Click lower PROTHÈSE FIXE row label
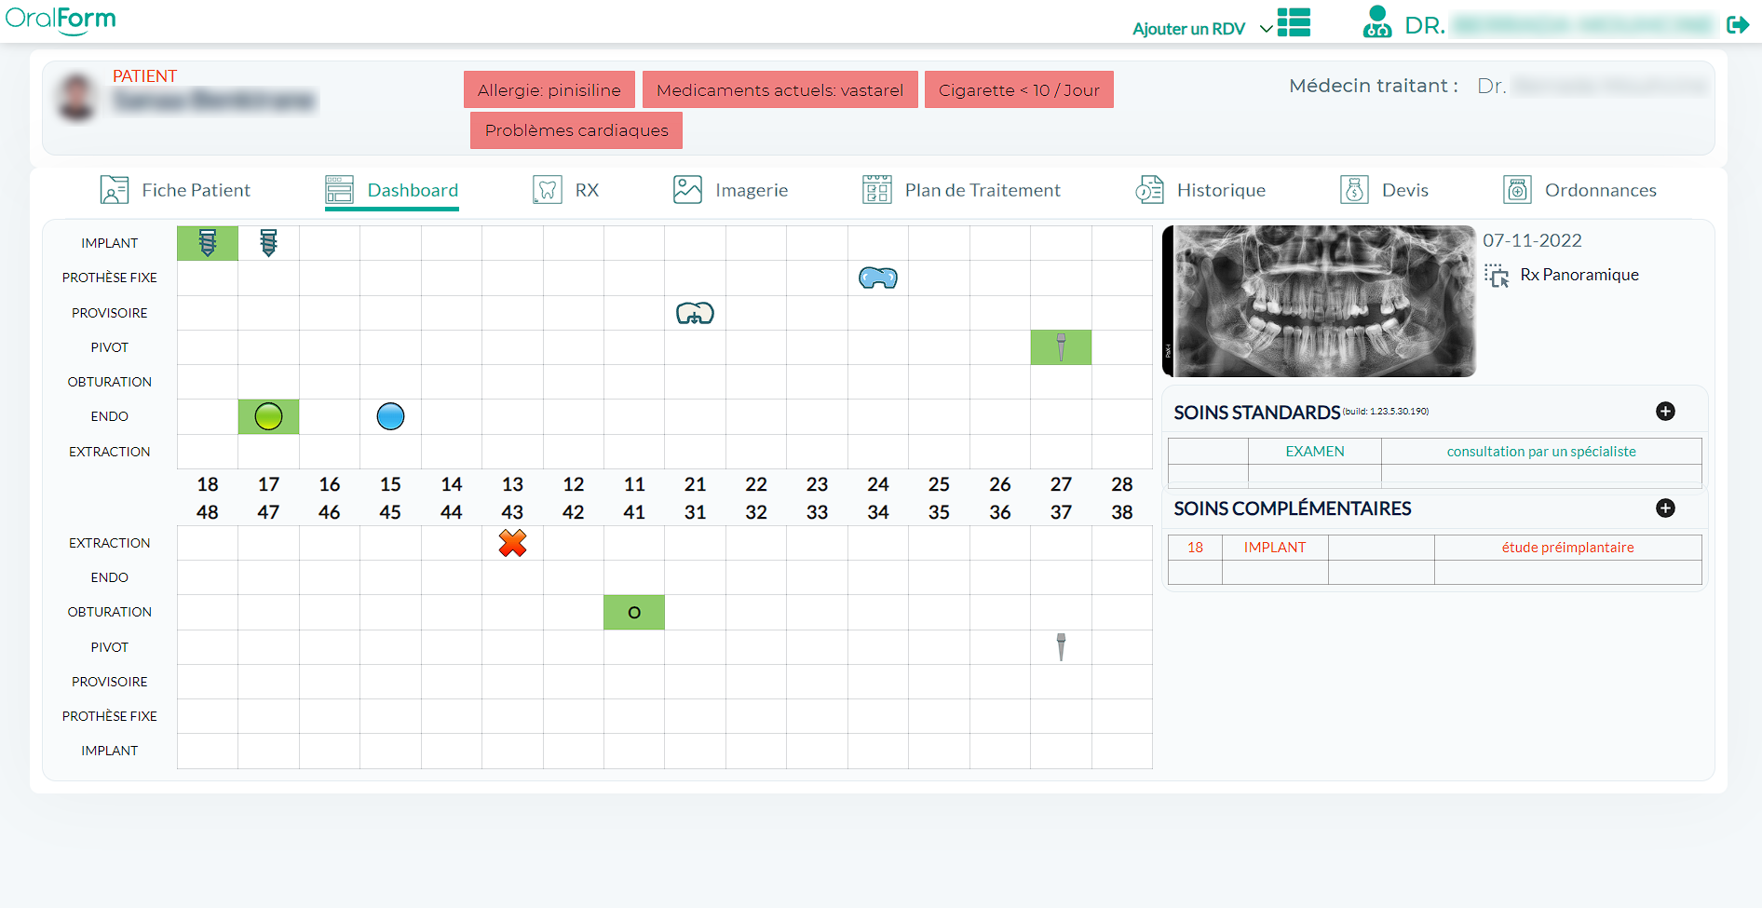Screen dimensions: 1762x908 coord(109,716)
